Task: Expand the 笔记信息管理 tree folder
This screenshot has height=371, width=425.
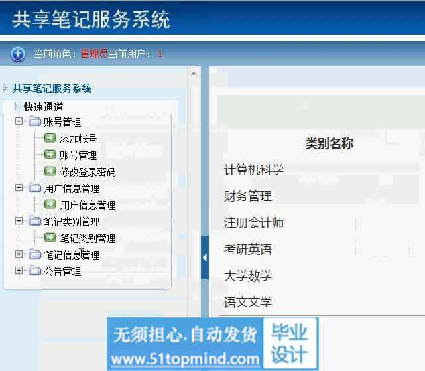Action: [19, 254]
